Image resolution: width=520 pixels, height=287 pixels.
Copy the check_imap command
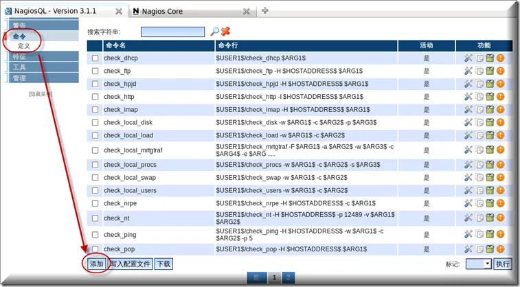click(x=479, y=110)
